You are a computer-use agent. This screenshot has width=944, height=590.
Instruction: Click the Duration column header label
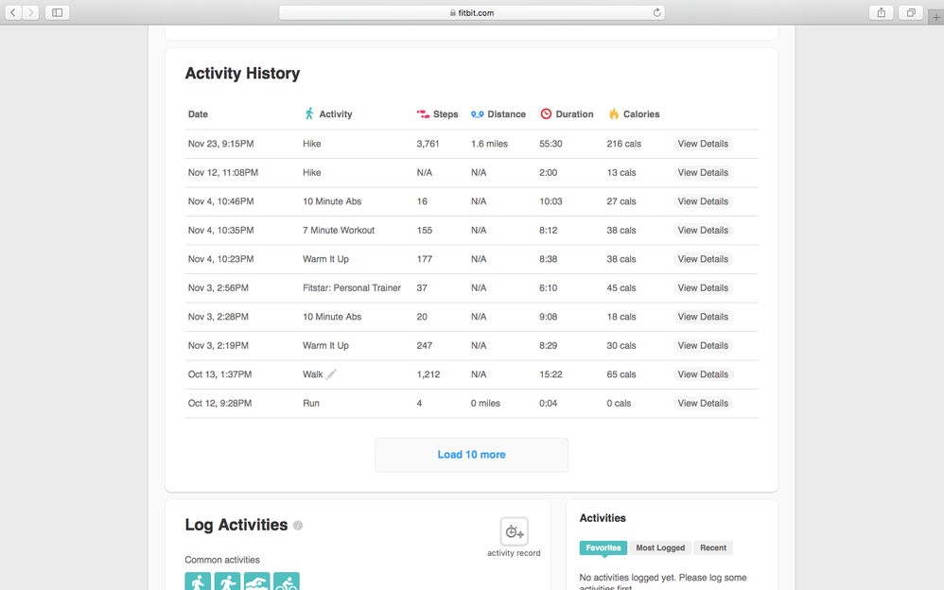tap(574, 114)
